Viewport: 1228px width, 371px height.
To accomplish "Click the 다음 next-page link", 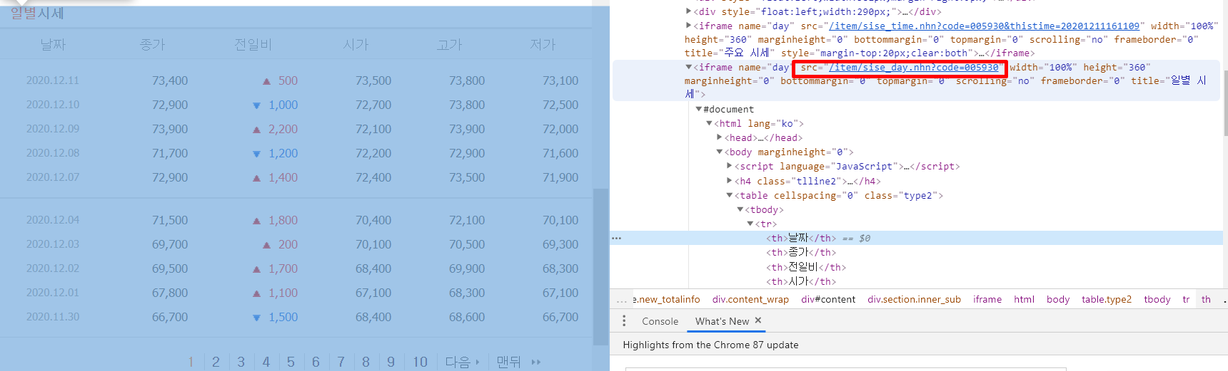I will coord(462,362).
